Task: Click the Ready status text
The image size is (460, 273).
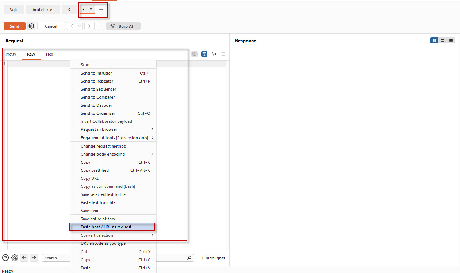Action: point(8,271)
